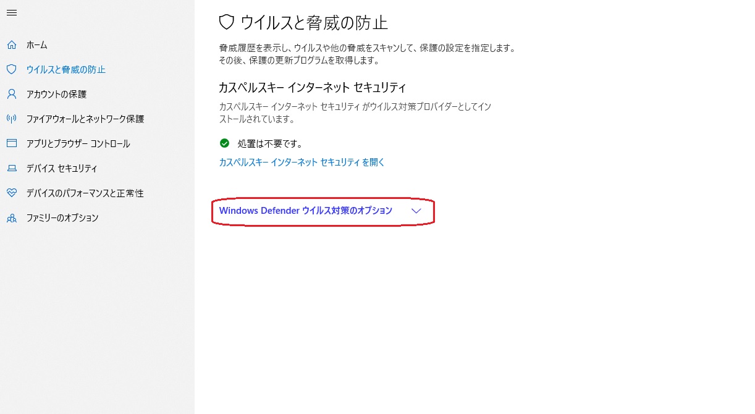Open デバイス セキュリティ section

[62, 168]
